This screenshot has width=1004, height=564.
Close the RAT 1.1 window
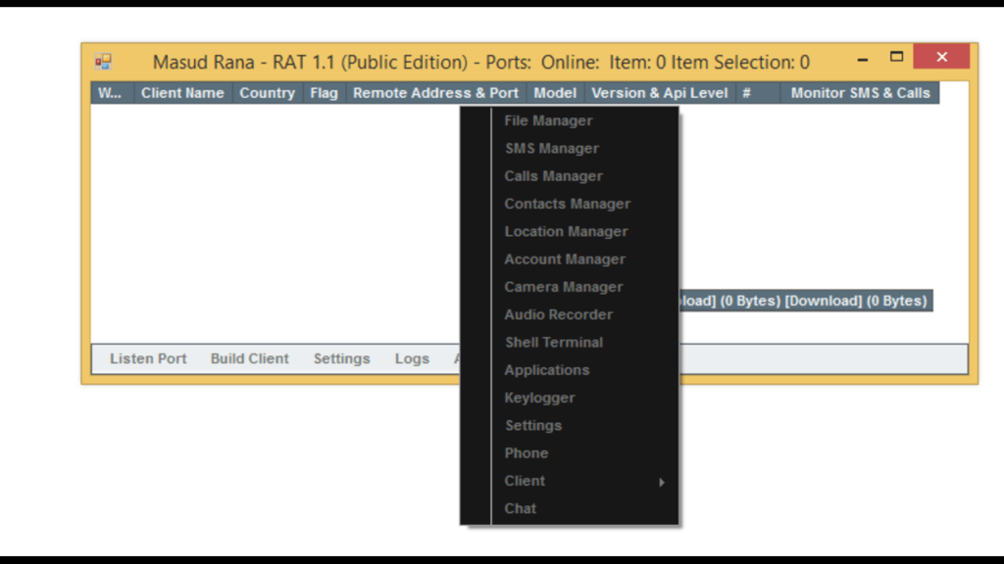941,57
